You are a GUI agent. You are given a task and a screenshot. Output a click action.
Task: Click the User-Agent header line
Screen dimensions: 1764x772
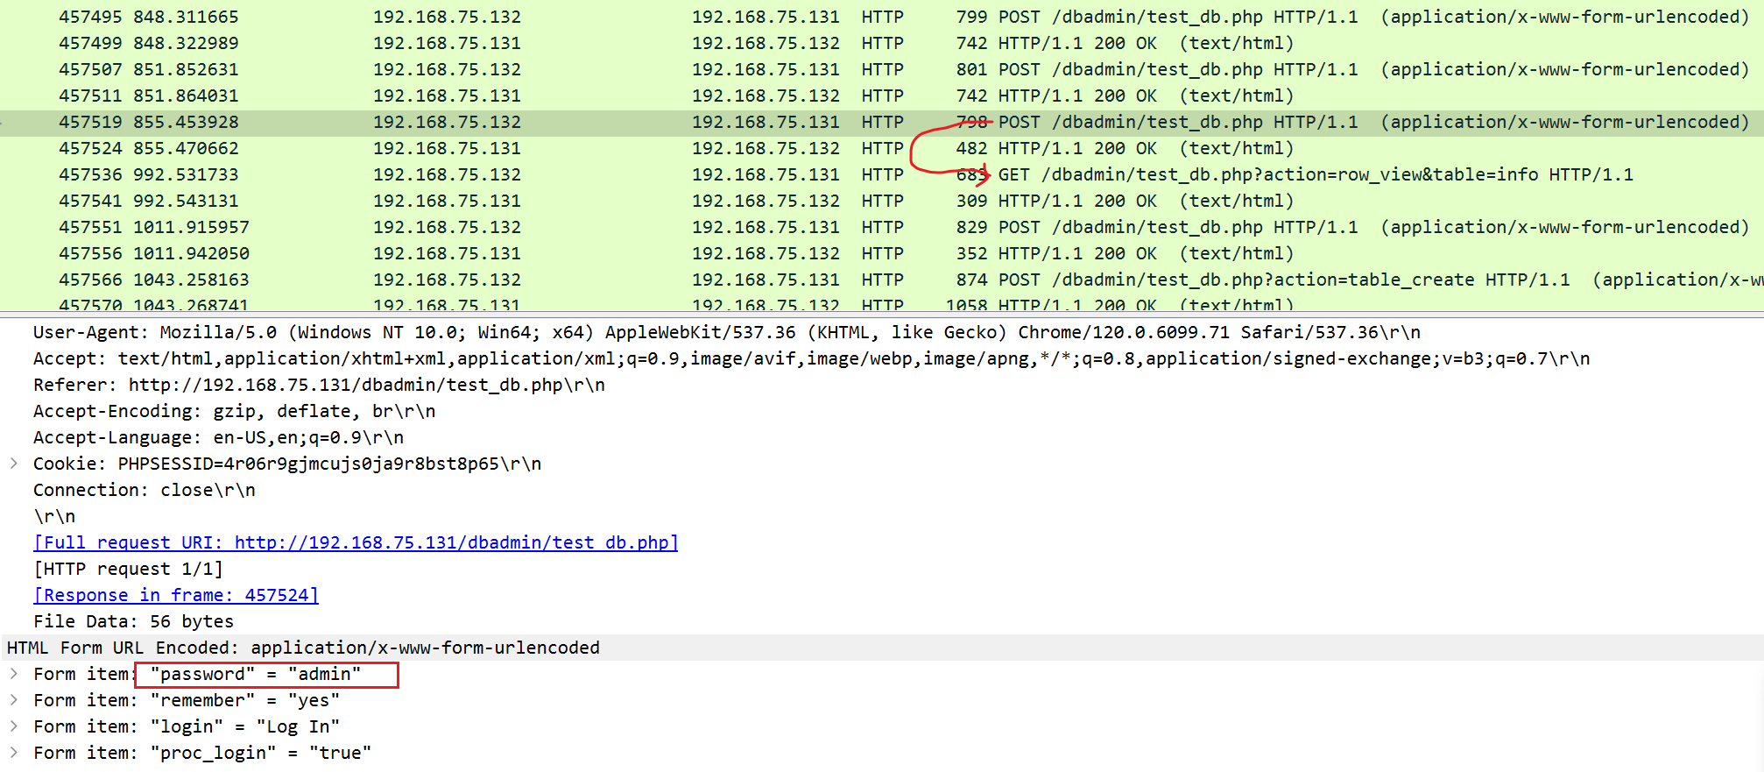(727, 332)
